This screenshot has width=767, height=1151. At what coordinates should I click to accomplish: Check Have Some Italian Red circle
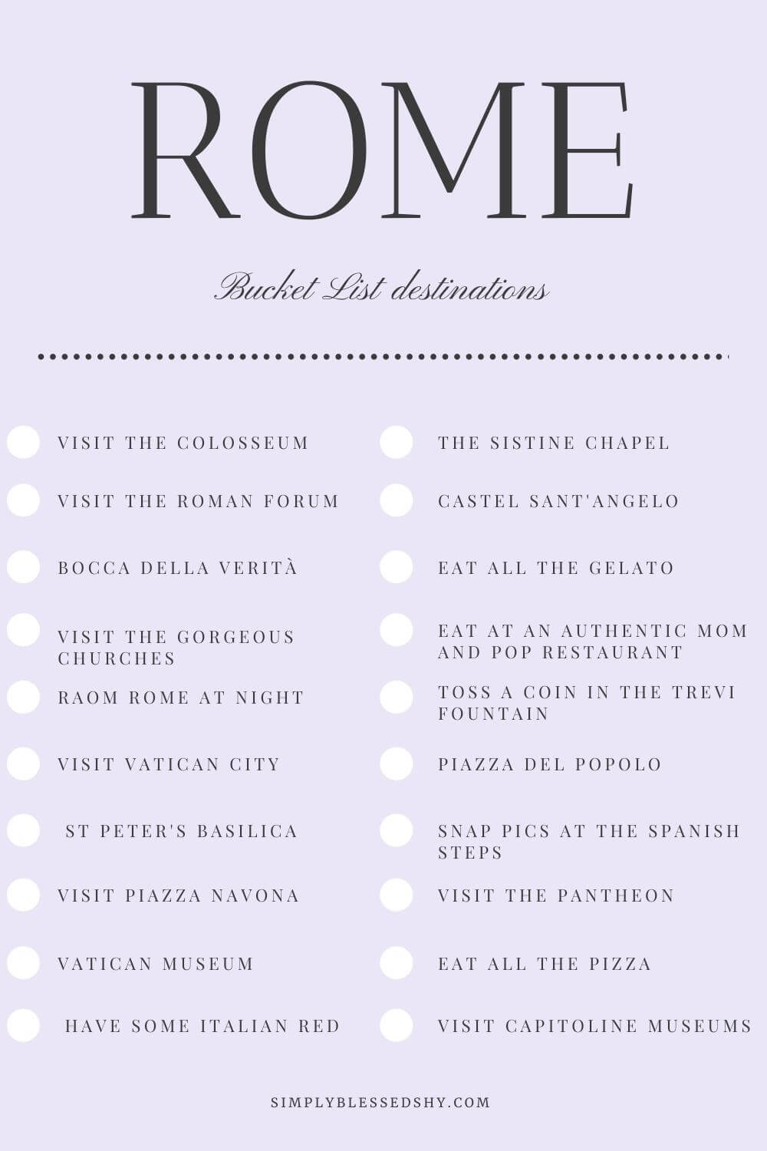click(23, 1025)
